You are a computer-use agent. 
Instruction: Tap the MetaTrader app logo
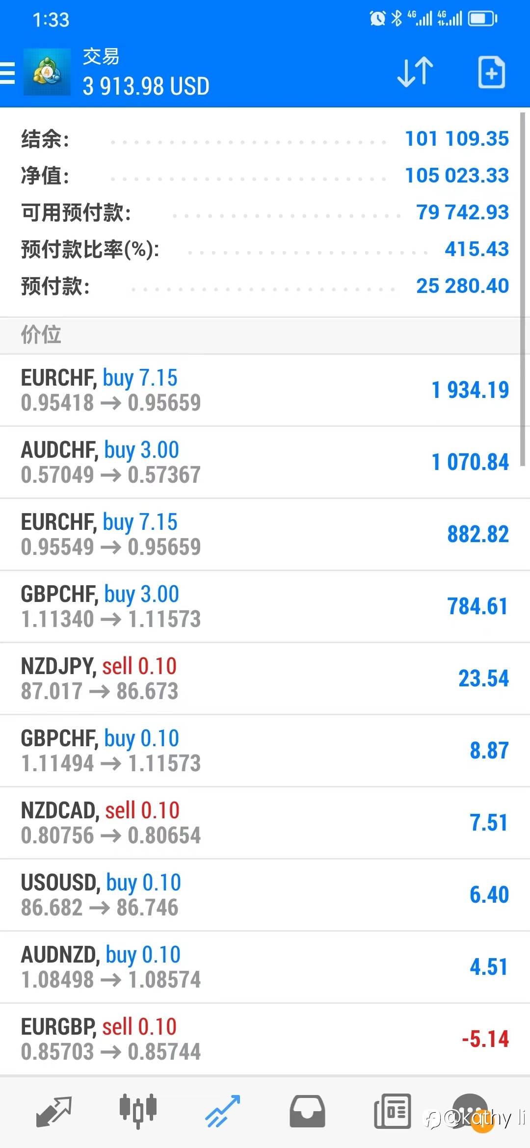(47, 73)
